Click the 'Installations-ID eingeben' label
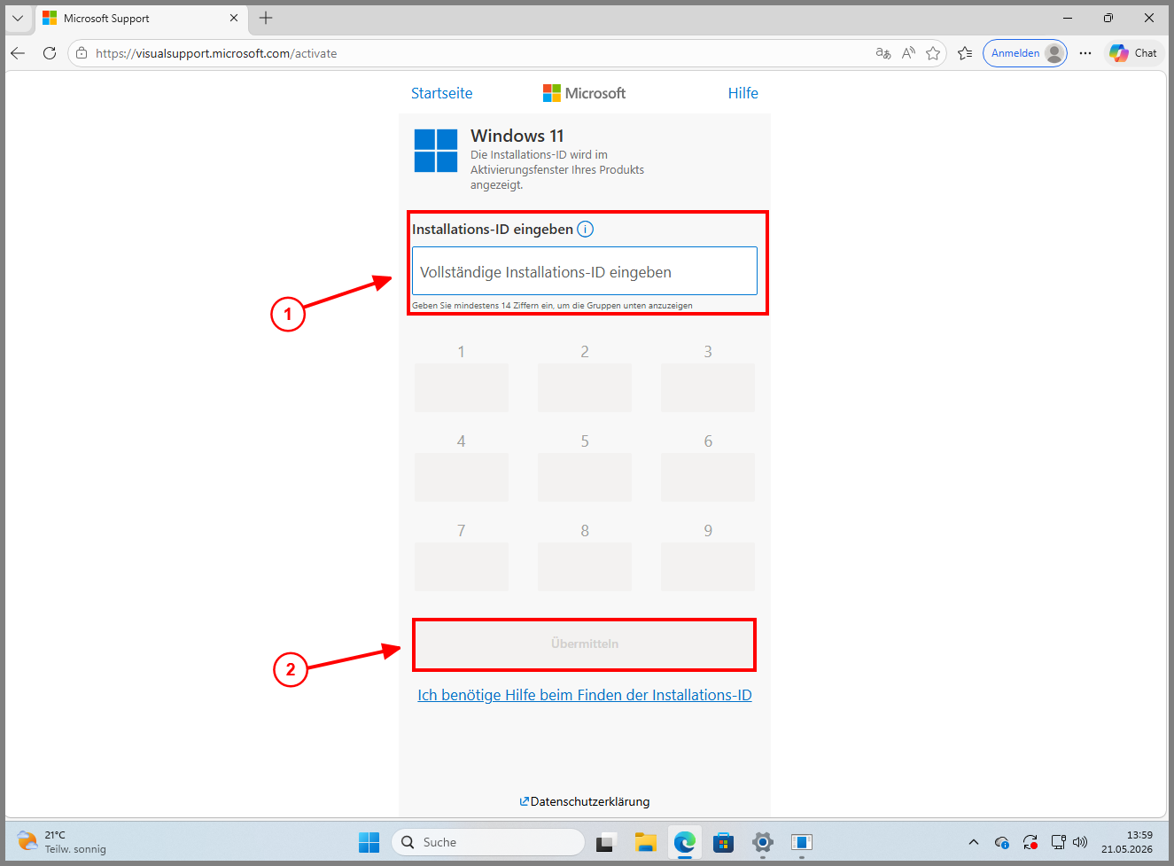This screenshot has width=1174, height=866. tap(493, 230)
